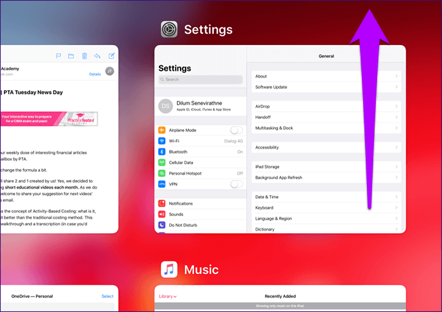Click the JT sender avatar in Mail

pos(109,71)
